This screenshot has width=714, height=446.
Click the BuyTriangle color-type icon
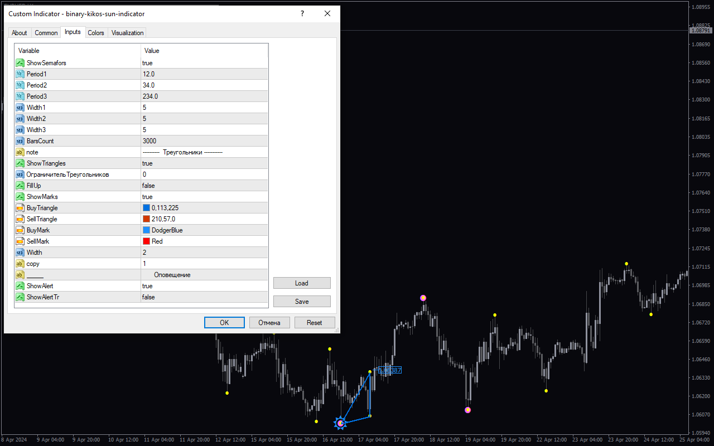tap(20, 208)
